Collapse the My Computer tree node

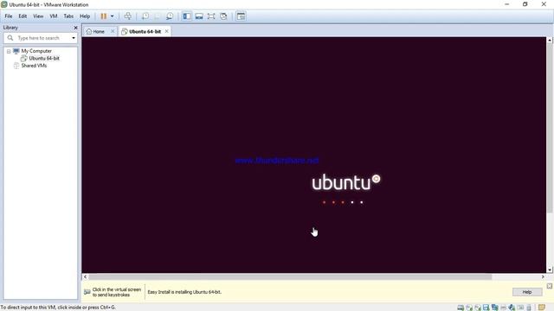tap(9, 52)
